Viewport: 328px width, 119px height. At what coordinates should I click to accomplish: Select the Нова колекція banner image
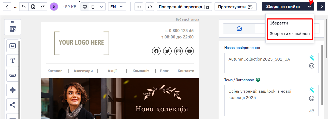[x=120, y=98]
